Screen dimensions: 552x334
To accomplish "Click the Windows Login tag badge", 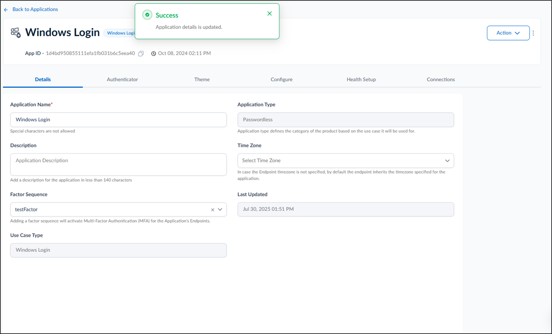I will (120, 33).
